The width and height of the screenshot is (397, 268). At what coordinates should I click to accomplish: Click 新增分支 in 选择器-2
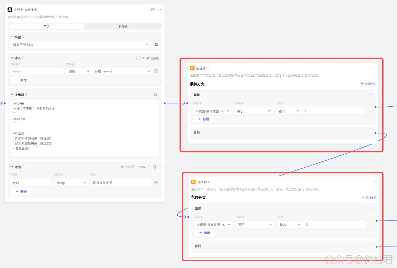coord(369,198)
